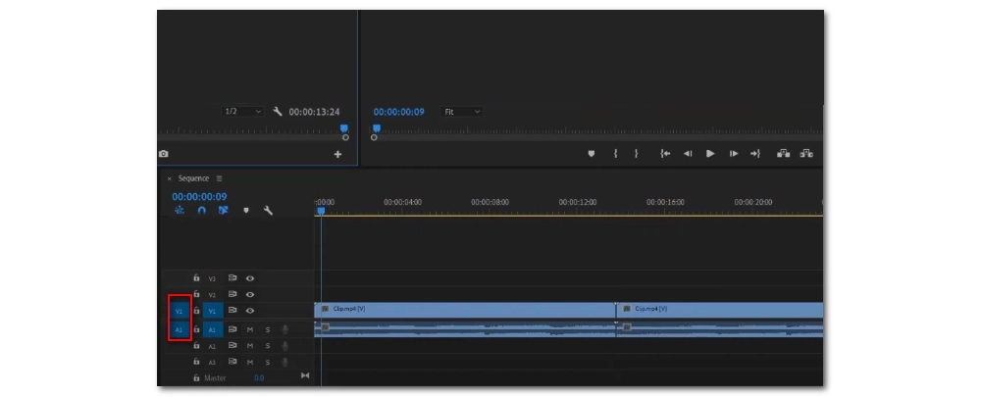Toggle sync lock on track V3
This screenshot has width=981, height=397.
(232, 278)
